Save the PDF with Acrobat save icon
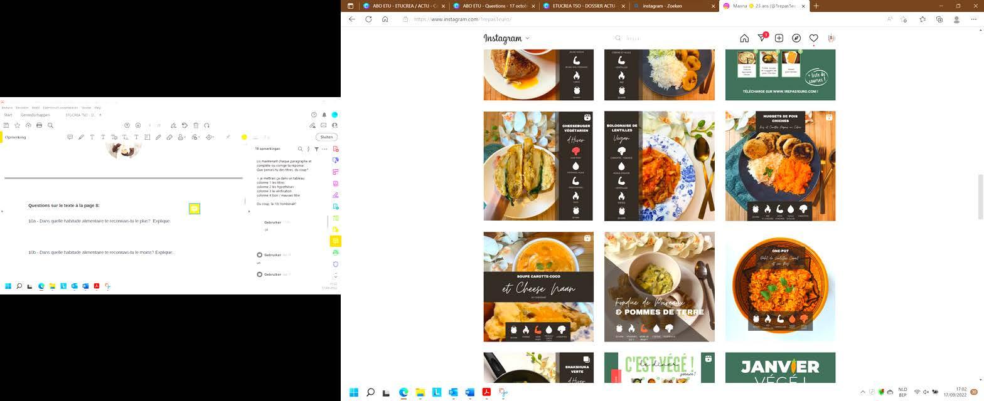 pyautogui.click(x=6, y=125)
